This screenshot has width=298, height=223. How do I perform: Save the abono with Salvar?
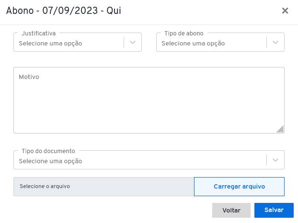pyautogui.click(x=274, y=210)
